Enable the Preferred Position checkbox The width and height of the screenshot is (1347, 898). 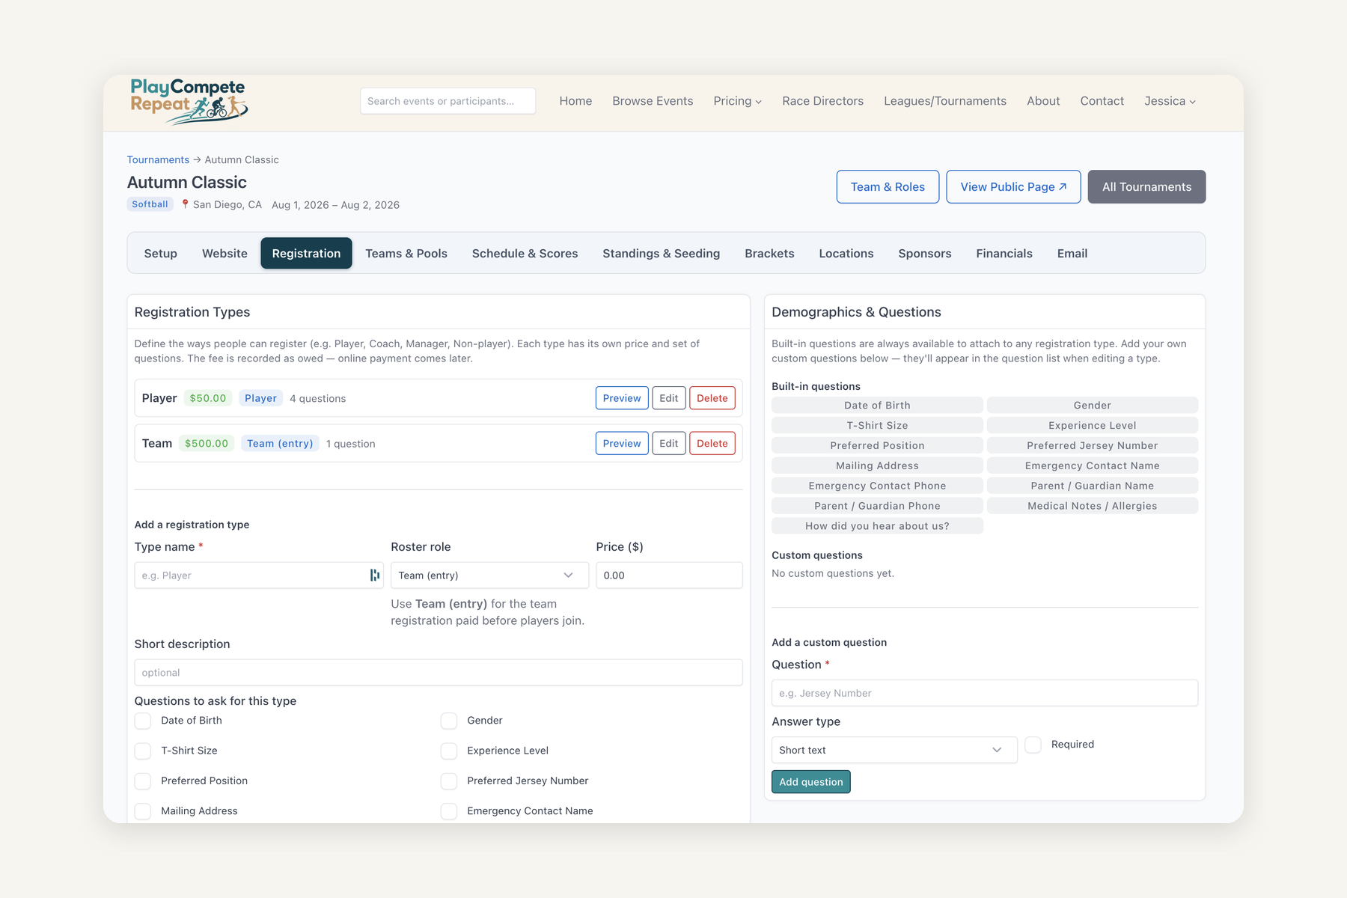(x=143, y=781)
